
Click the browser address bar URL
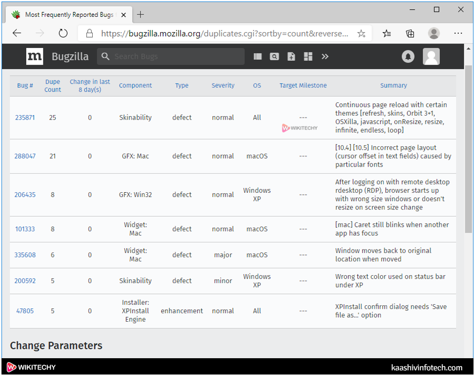tap(224, 34)
